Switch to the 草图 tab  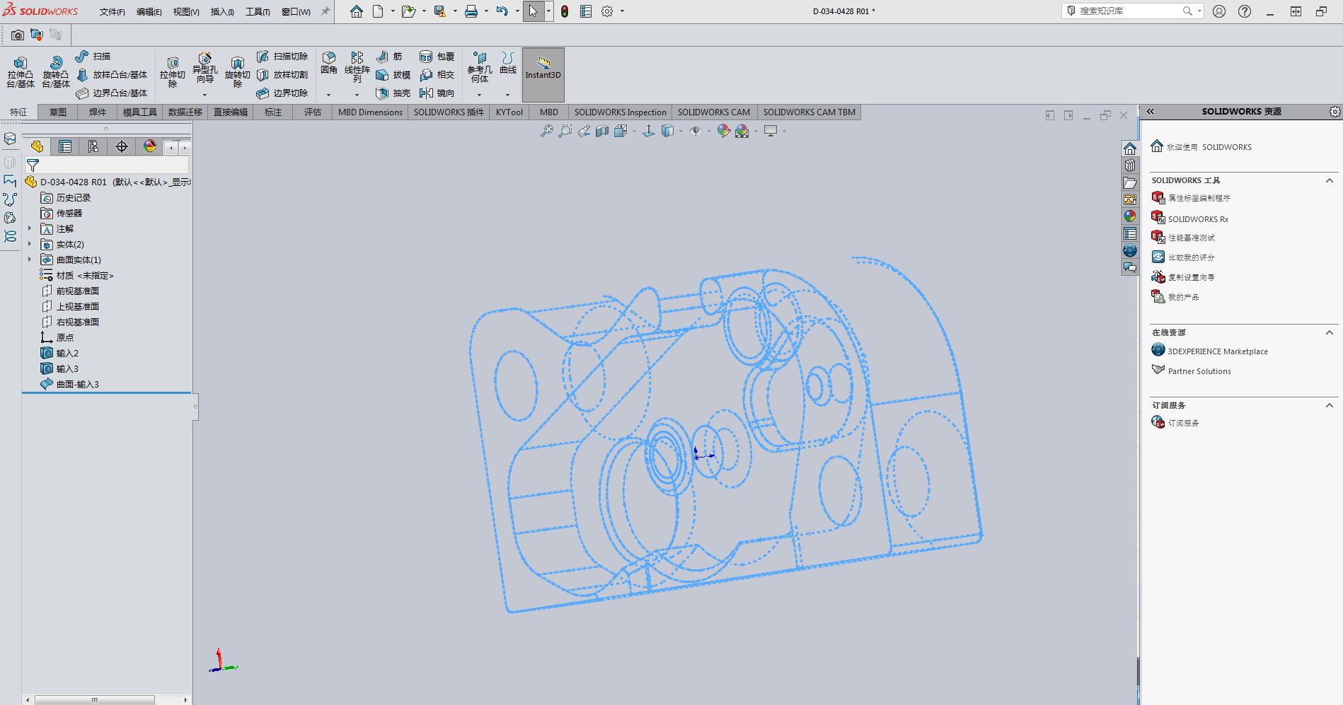pyautogui.click(x=58, y=112)
